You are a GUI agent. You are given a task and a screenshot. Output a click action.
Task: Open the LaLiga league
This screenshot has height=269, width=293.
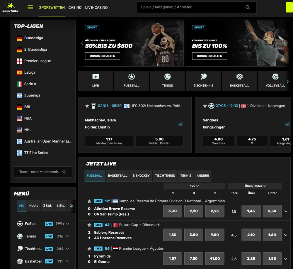click(x=30, y=72)
